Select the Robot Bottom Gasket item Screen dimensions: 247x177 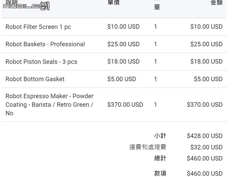(x=35, y=79)
